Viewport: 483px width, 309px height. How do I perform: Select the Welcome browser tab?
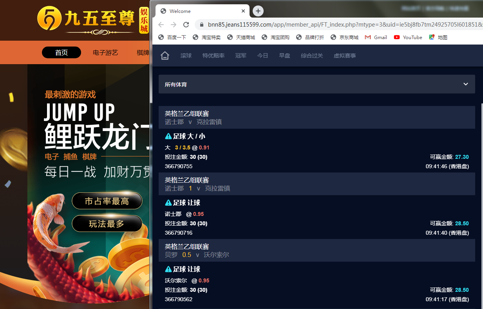pyautogui.click(x=203, y=11)
